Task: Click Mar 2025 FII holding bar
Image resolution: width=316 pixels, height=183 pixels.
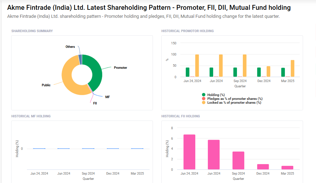Action: pos(287,168)
